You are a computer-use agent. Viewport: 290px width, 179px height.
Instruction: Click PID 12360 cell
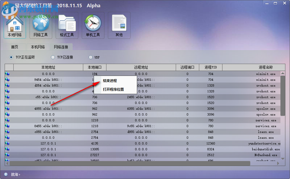point(211,143)
